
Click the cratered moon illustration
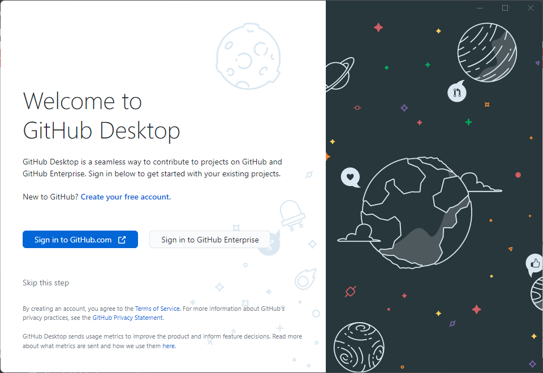coord(248,57)
